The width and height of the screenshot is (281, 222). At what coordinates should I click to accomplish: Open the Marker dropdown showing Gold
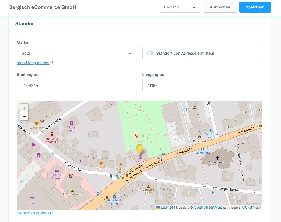tap(77, 53)
